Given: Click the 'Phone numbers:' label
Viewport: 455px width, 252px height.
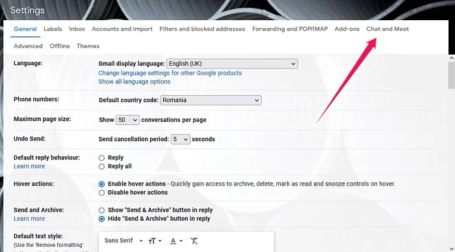Looking at the screenshot, I should pyautogui.click(x=36, y=99).
